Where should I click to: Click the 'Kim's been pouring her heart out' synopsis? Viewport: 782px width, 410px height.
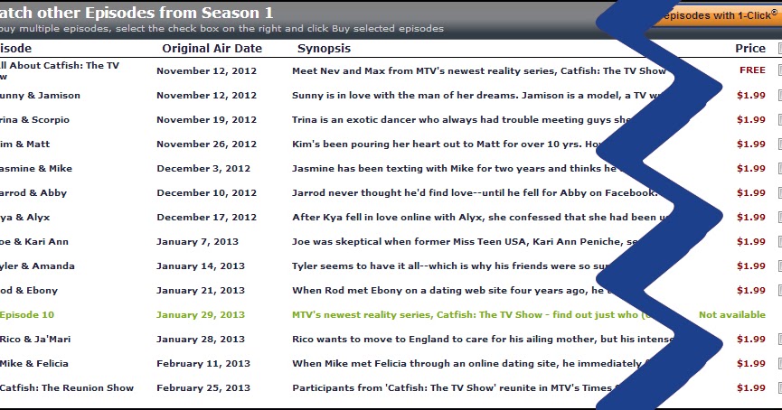tap(447, 144)
